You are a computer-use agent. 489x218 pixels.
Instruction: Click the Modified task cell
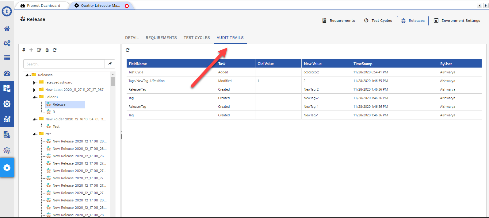235,81
